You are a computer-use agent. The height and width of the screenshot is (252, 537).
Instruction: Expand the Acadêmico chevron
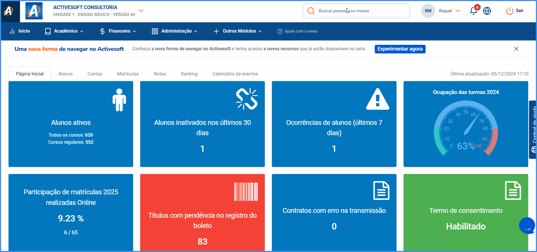pyautogui.click(x=82, y=31)
